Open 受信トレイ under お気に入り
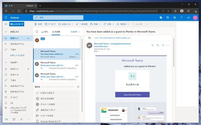This screenshot has width=201, height=125. coord(17,38)
